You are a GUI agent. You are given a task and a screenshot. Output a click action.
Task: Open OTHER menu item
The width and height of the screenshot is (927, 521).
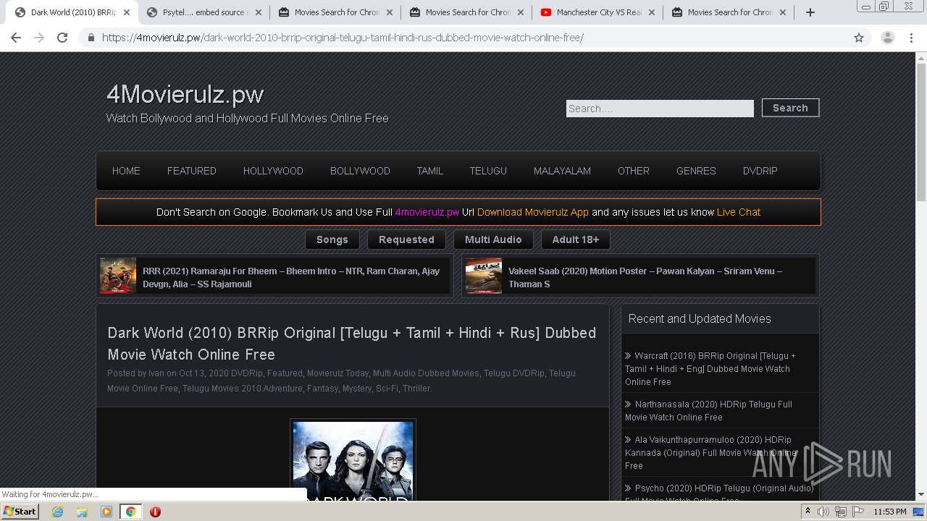(x=634, y=171)
